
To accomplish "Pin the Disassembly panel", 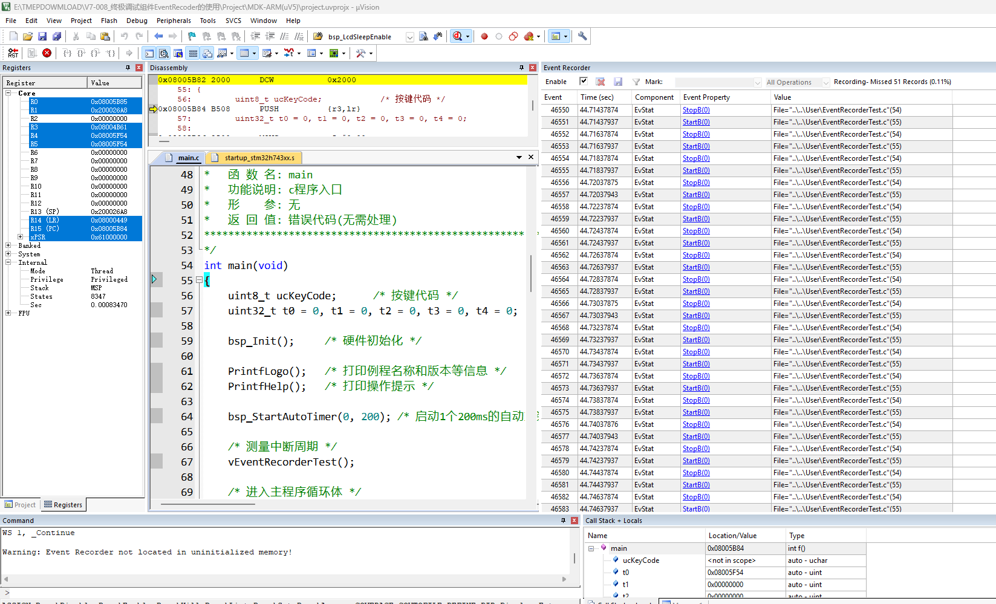I will point(521,68).
